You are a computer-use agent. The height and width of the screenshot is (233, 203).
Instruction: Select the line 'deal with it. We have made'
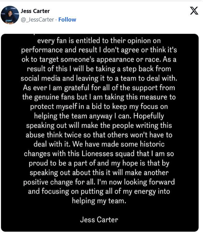point(99,144)
